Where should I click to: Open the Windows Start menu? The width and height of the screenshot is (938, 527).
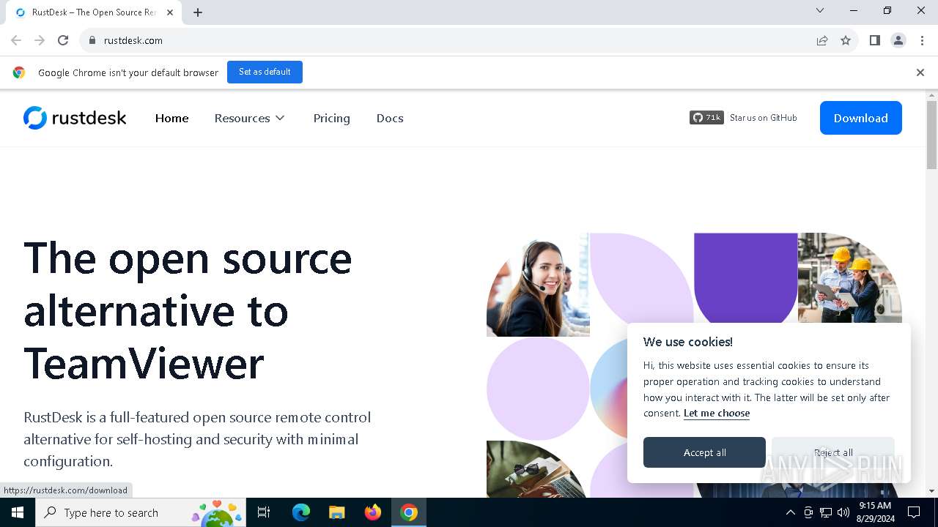point(18,512)
